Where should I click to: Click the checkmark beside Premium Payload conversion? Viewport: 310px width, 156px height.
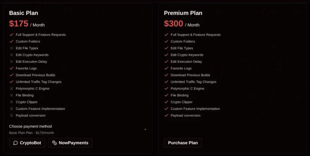[x=166, y=115]
